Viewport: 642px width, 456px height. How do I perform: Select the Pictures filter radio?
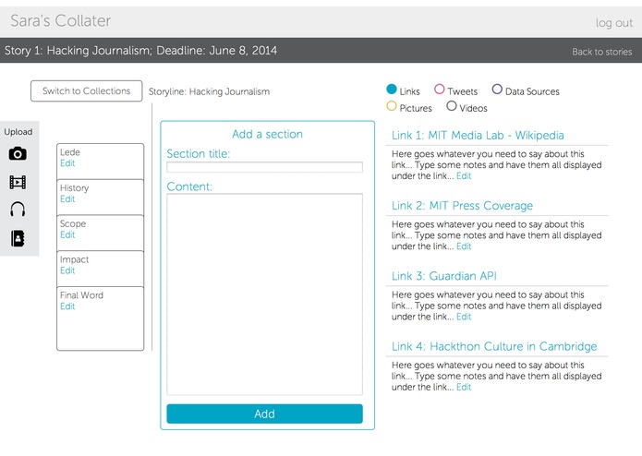pyautogui.click(x=392, y=106)
